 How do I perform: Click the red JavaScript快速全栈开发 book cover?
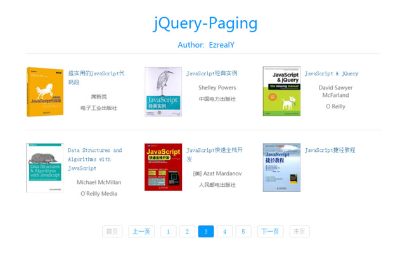click(163, 167)
